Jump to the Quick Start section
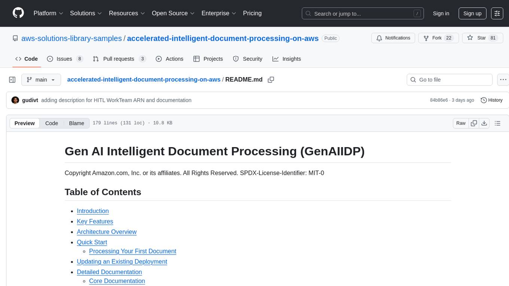The image size is (509, 286). click(x=92, y=242)
